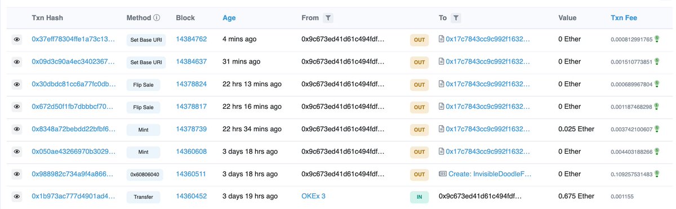Click the eye icon for 0x30dbdc81cc6 transaction
The image size is (676, 209).
coord(17,85)
